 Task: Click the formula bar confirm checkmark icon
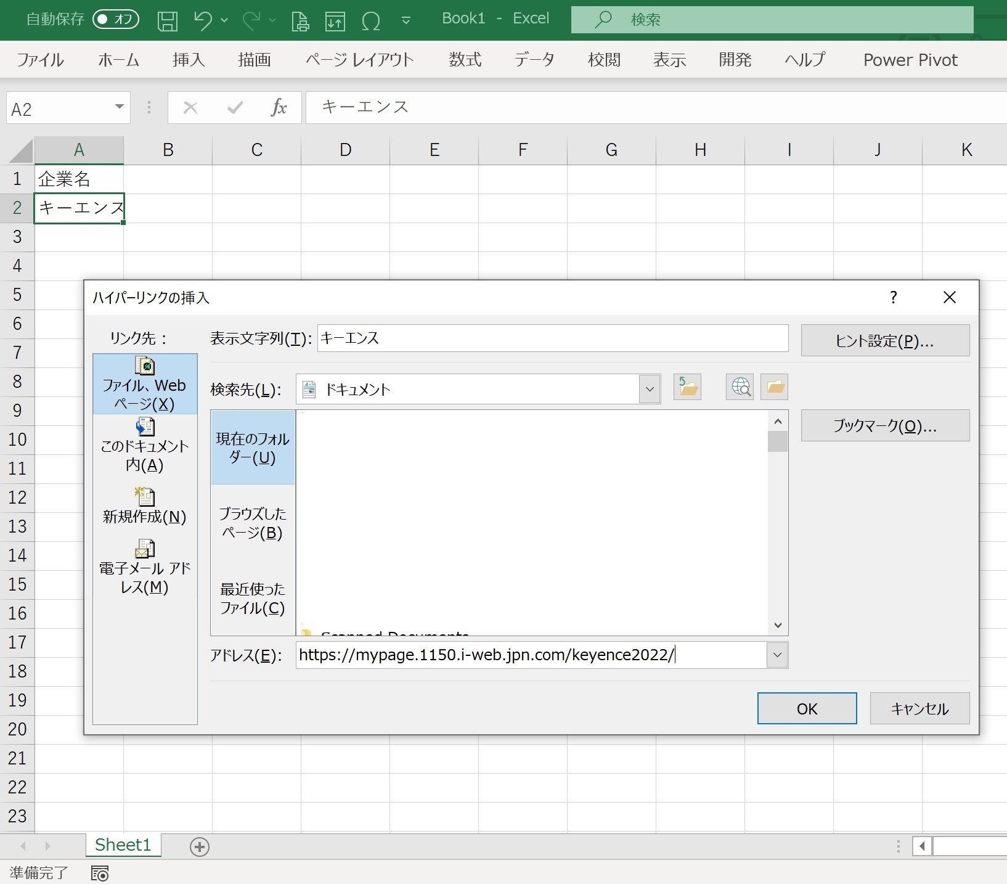[x=235, y=108]
